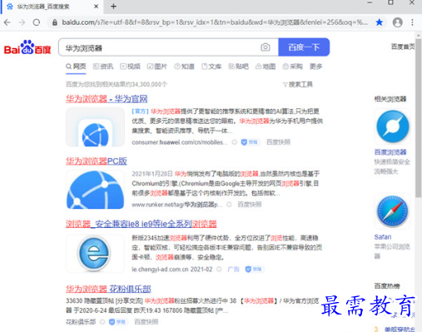Reload the page with refresh icon
This screenshot has width=422, height=332.
tap(37, 22)
